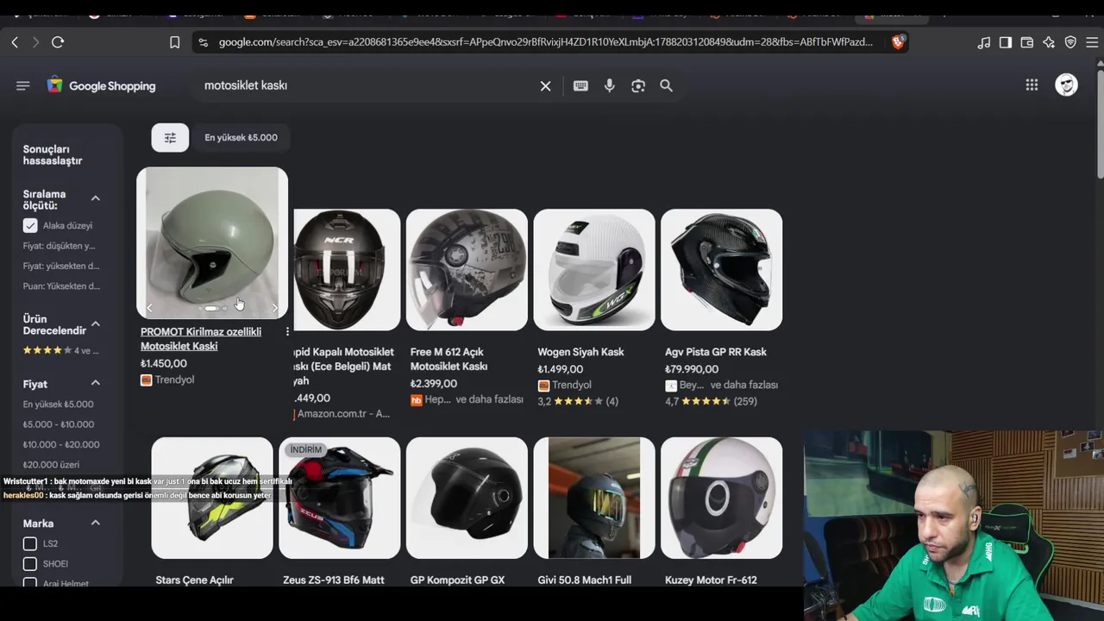Bookmark this page with the bookmark icon
The width and height of the screenshot is (1104, 621).
174,42
